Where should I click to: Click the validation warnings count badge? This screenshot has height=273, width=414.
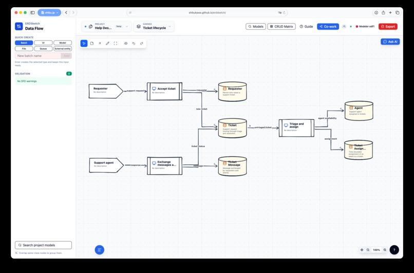click(x=69, y=73)
